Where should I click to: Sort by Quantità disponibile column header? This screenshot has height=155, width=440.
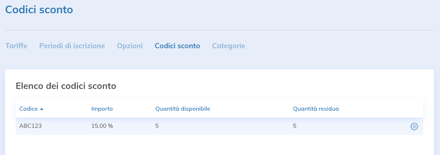coord(182,109)
